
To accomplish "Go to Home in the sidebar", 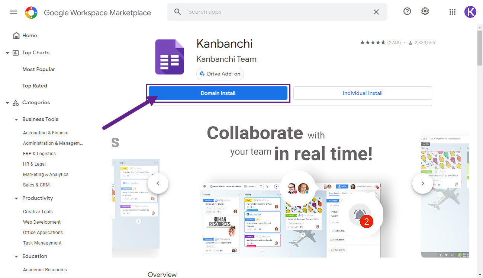I will point(30,35).
